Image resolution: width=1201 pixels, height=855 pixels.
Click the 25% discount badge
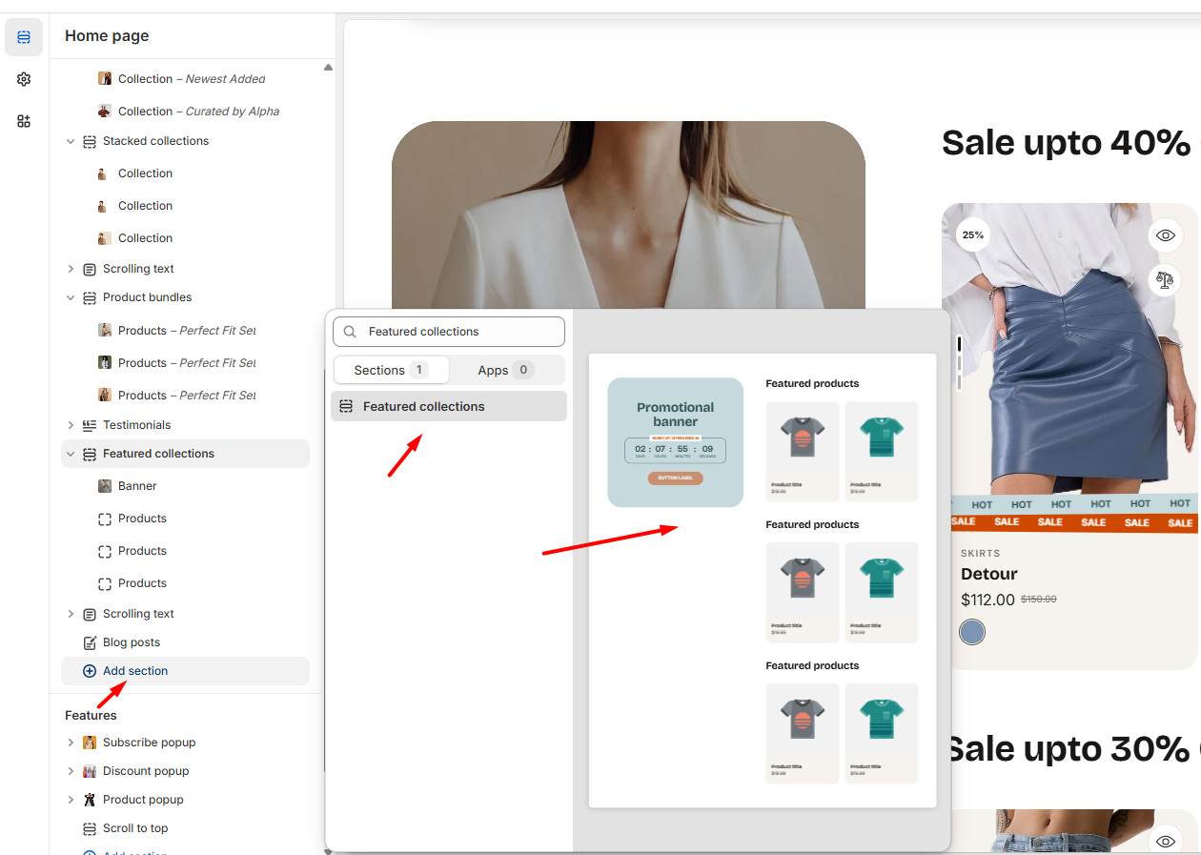pos(973,234)
